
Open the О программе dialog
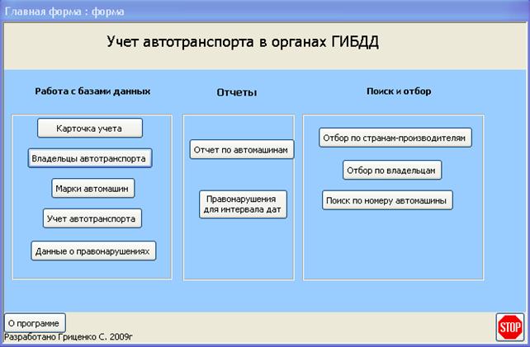(x=35, y=323)
